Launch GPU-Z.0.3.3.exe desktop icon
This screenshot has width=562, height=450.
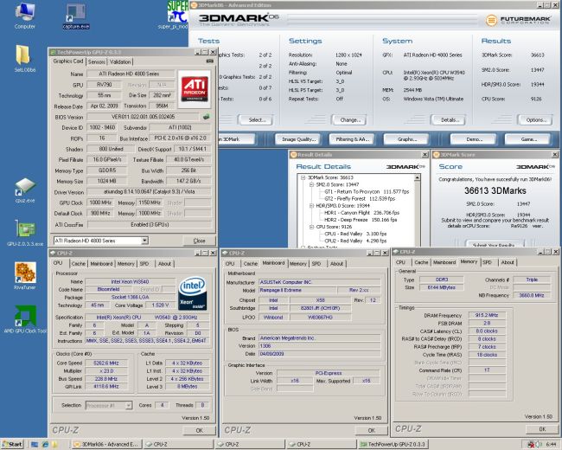(25, 233)
